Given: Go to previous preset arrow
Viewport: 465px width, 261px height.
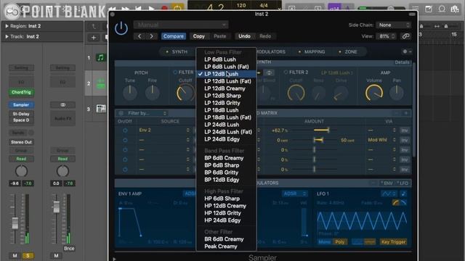Looking at the screenshot, I should [x=139, y=36].
